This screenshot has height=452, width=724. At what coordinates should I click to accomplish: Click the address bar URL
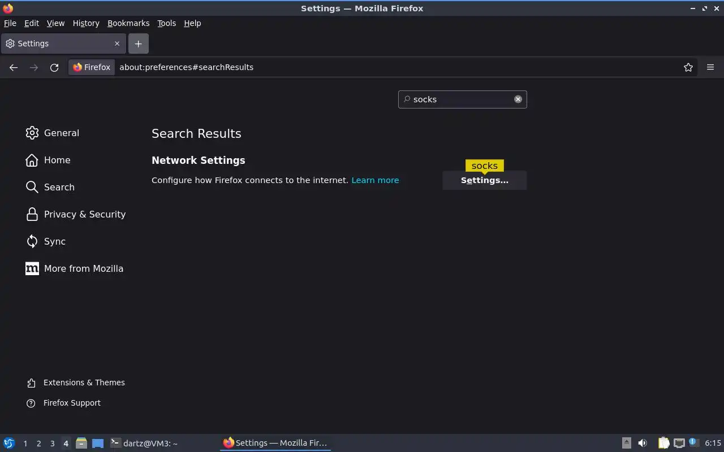pyautogui.click(x=186, y=67)
